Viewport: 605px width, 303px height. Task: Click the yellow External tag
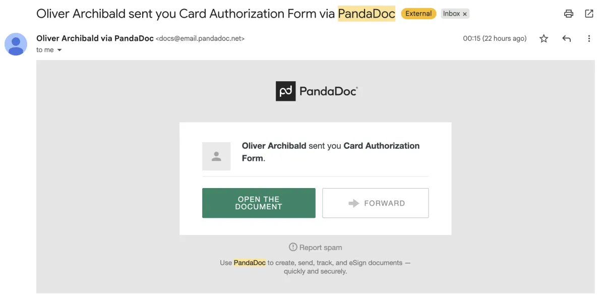[418, 14]
